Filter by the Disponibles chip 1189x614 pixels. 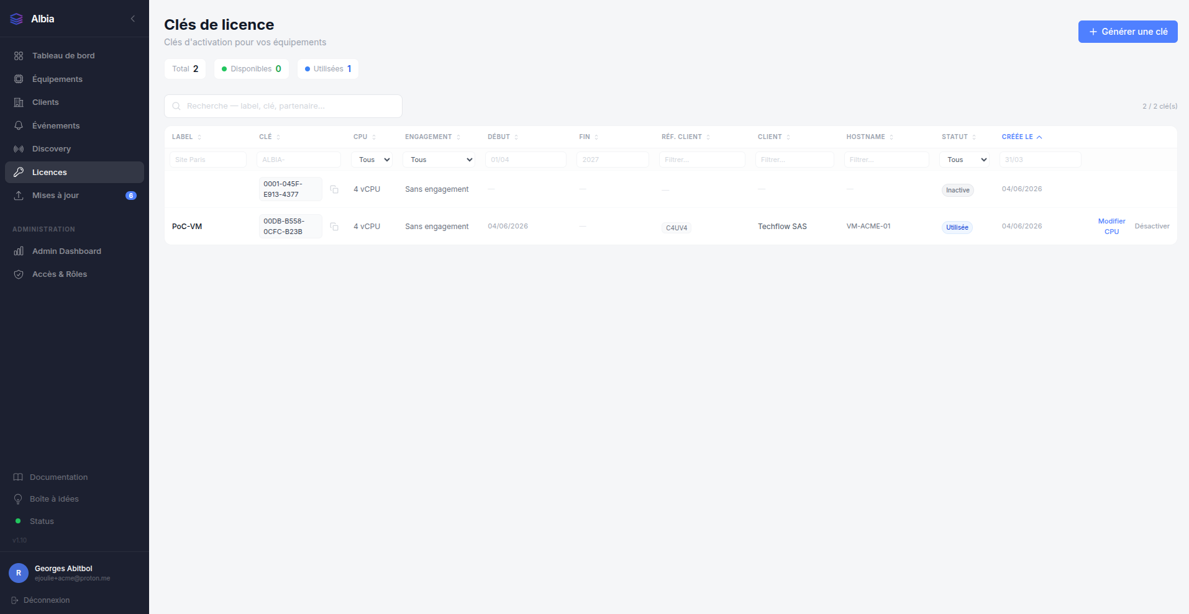point(252,69)
